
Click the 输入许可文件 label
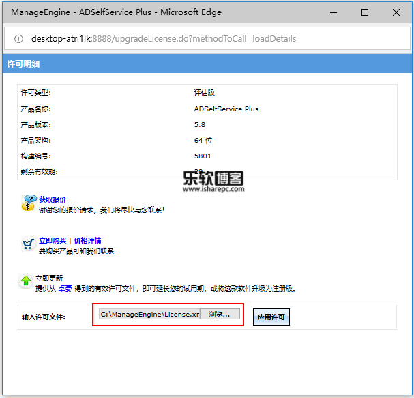[43, 317]
